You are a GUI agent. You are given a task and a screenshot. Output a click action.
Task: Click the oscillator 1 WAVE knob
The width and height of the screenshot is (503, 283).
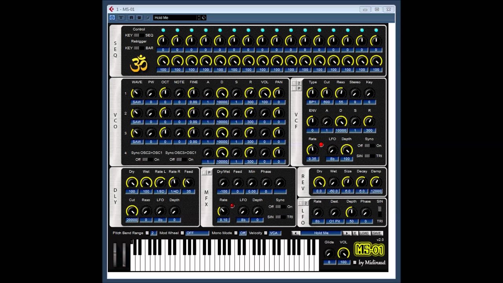(136, 93)
